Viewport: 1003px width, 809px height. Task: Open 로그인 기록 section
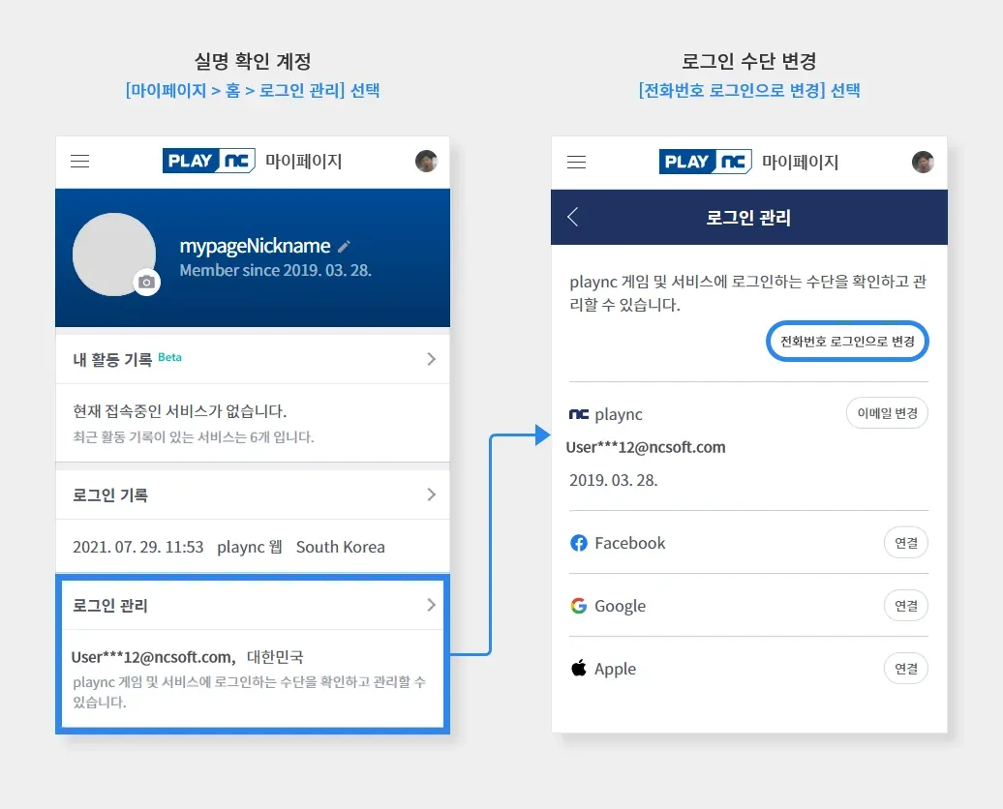click(x=253, y=494)
